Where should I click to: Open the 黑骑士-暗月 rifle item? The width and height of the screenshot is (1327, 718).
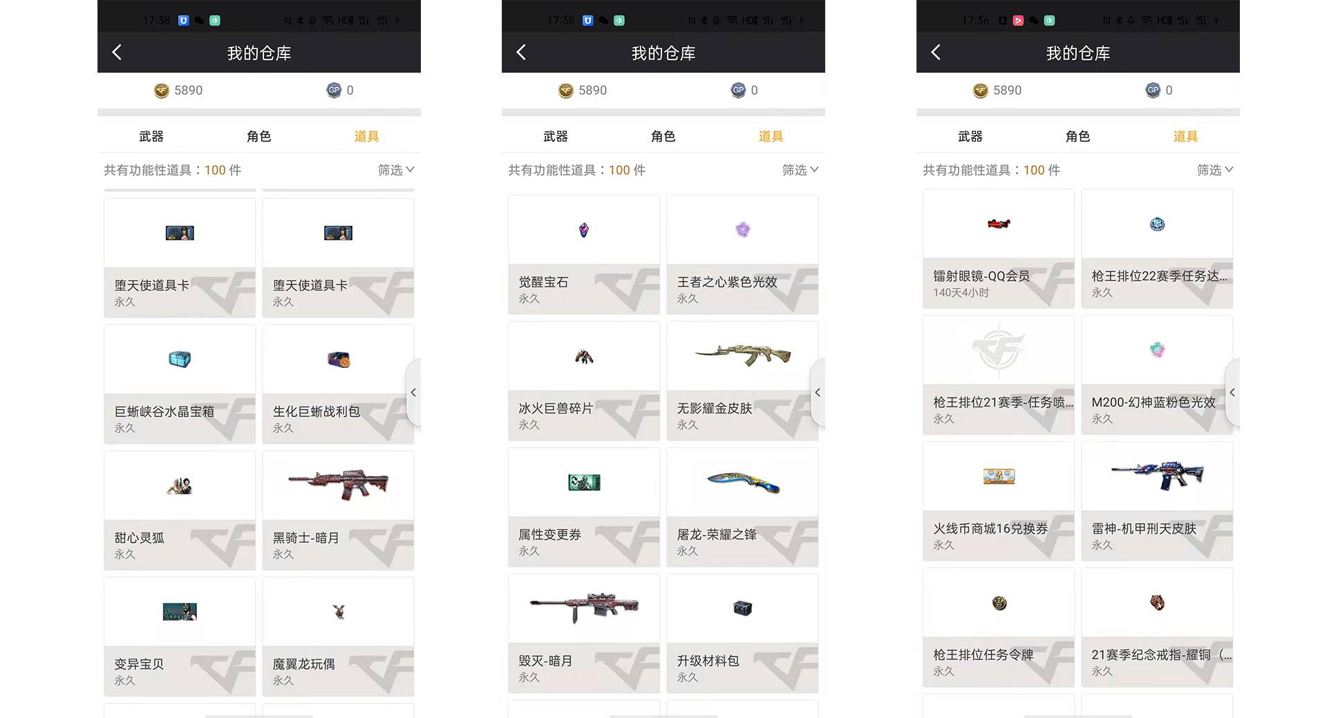click(x=338, y=510)
